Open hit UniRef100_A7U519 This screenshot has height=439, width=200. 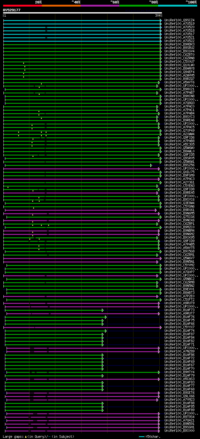coord(179,24)
